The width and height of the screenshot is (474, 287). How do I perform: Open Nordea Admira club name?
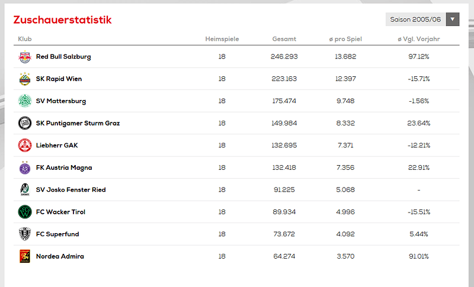[60, 256]
